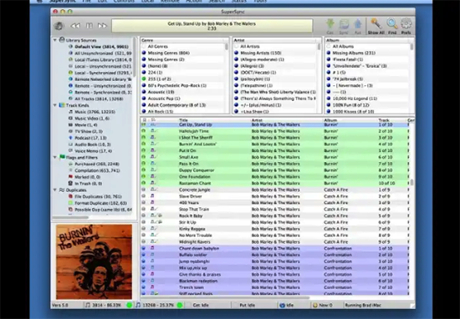Click the Get download arrow icon

tap(330, 24)
